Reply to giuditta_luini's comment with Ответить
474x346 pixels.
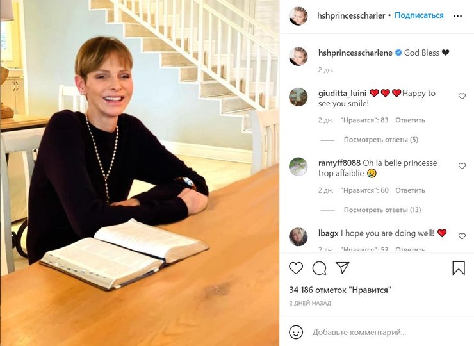(410, 120)
